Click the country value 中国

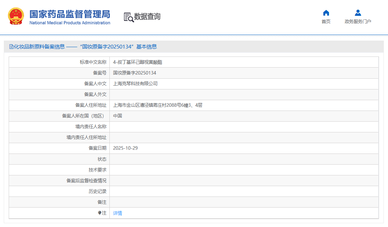click(x=117, y=116)
